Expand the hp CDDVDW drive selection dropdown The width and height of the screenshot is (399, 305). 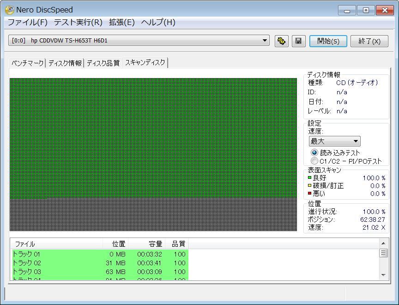265,41
